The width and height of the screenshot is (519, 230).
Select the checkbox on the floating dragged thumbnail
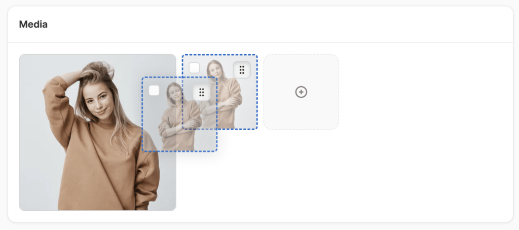154,90
